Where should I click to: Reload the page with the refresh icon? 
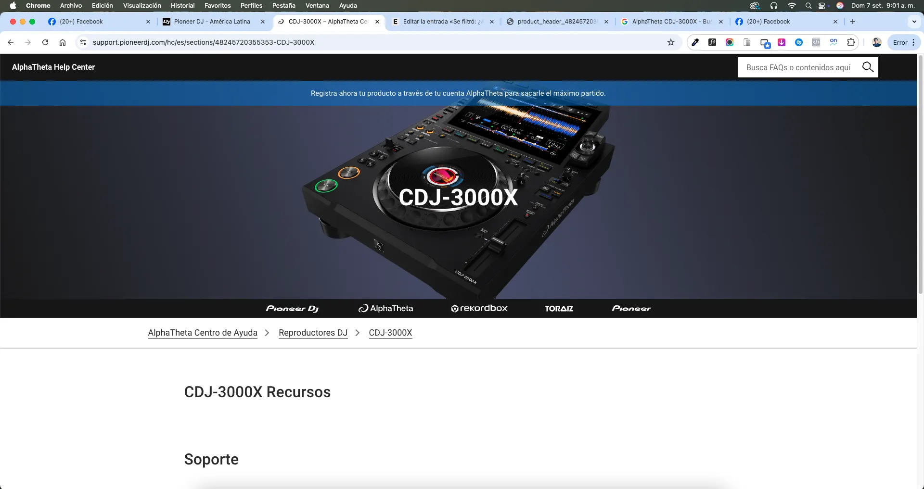click(x=45, y=42)
